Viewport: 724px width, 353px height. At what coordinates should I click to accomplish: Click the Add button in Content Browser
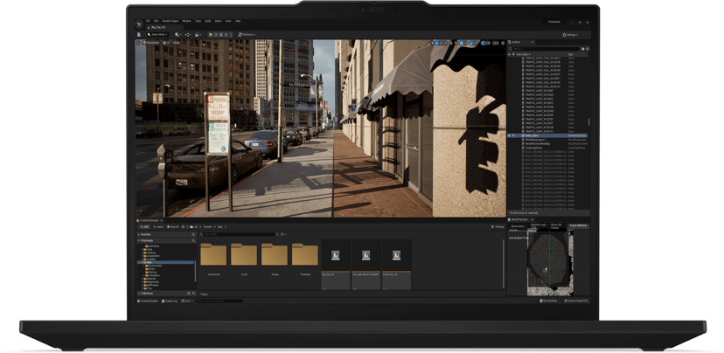coord(144,226)
